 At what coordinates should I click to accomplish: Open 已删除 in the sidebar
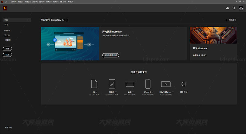(8, 40)
